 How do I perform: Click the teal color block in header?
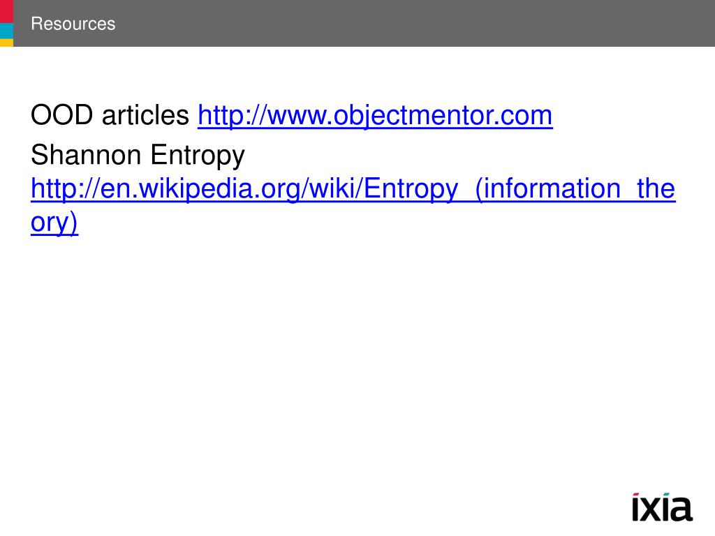6,31
